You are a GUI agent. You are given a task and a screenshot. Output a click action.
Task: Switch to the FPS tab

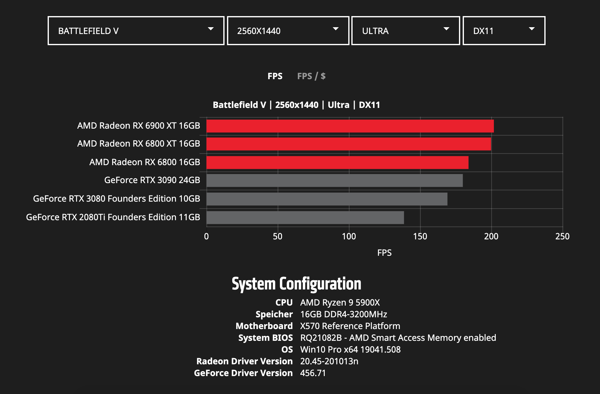click(x=275, y=76)
